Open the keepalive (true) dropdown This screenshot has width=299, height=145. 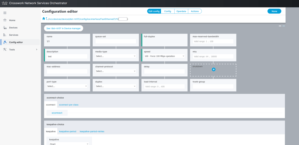[x=69, y=144]
